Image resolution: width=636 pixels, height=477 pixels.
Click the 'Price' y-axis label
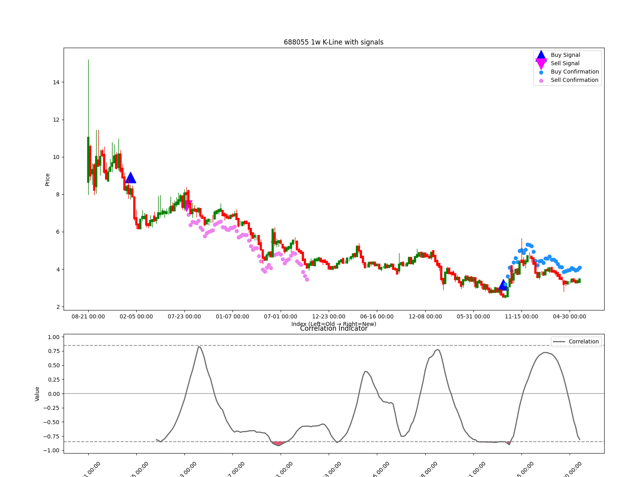click(47, 180)
